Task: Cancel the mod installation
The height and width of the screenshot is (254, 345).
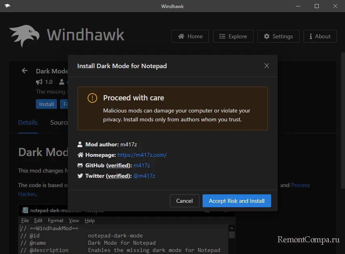Action: 184,201
